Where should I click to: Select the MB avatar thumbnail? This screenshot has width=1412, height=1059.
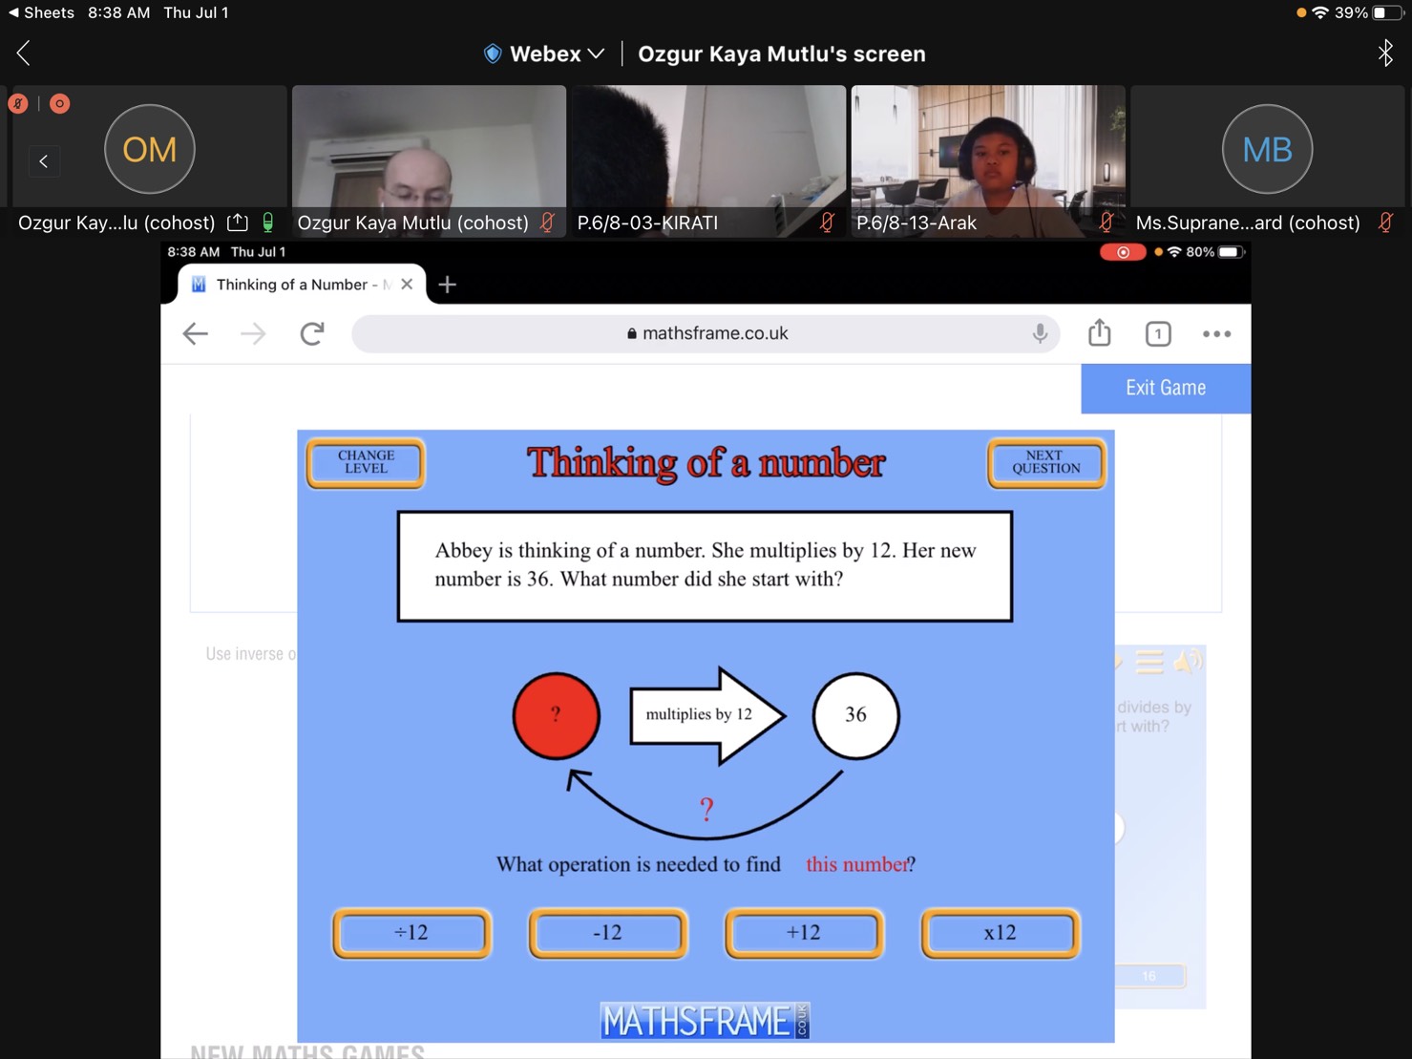click(1267, 150)
